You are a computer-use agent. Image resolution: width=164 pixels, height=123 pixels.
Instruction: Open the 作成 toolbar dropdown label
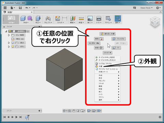click(26, 22)
